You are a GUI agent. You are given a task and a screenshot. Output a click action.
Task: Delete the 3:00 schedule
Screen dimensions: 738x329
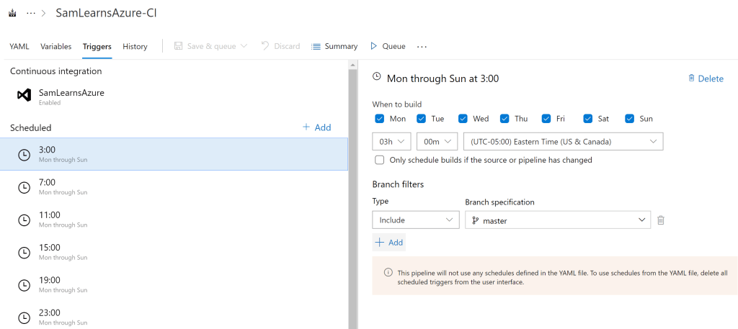coord(705,78)
